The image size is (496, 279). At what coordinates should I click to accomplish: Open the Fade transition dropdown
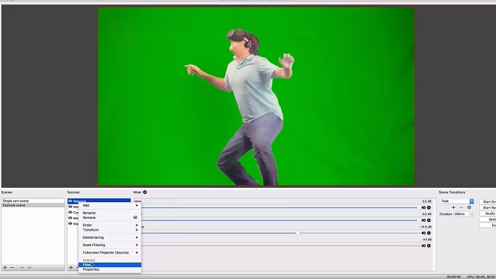456,201
